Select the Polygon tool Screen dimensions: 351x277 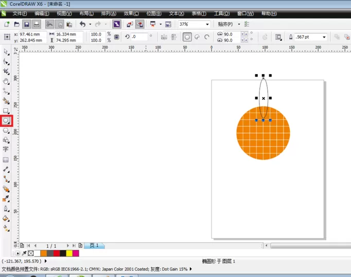click(6, 131)
